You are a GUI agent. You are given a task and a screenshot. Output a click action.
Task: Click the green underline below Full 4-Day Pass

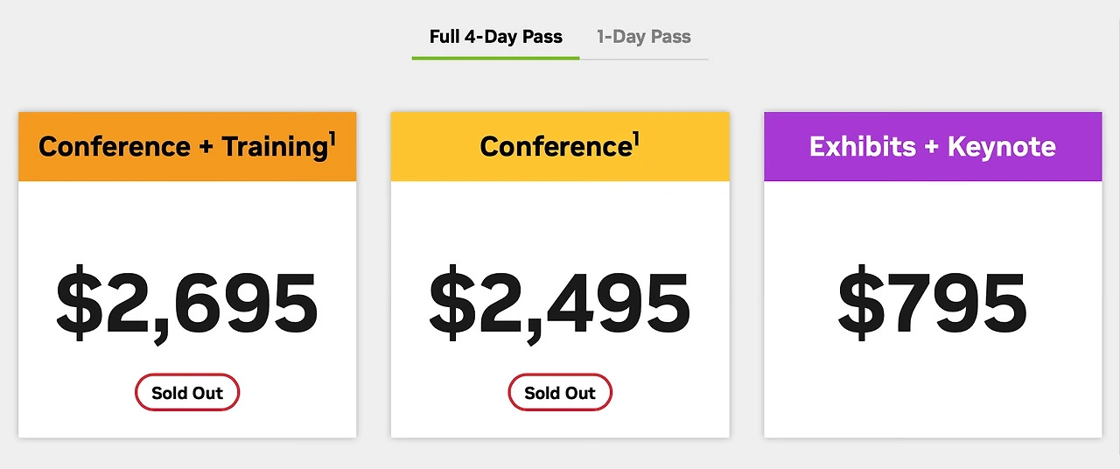(x=495, y=58)
